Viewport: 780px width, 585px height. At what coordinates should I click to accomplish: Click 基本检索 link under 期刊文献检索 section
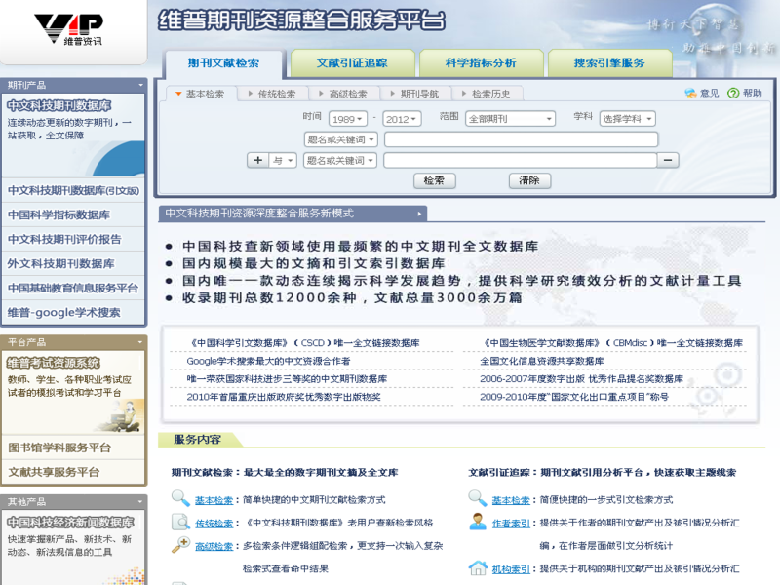coord(214,500)
